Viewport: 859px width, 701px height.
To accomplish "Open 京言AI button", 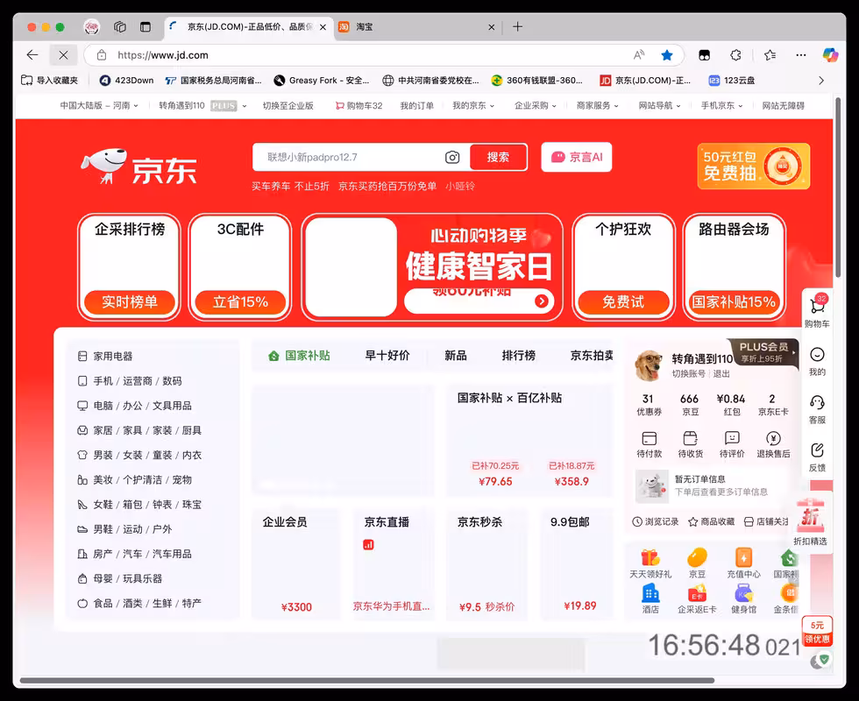I will pos(577,157).
